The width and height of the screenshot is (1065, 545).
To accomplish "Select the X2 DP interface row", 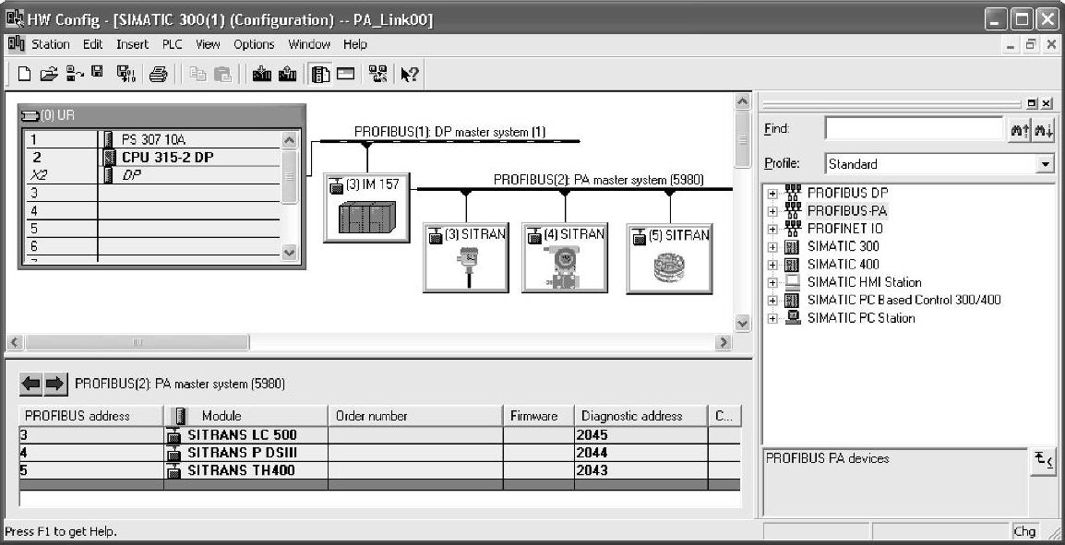I will click(153, 175).
